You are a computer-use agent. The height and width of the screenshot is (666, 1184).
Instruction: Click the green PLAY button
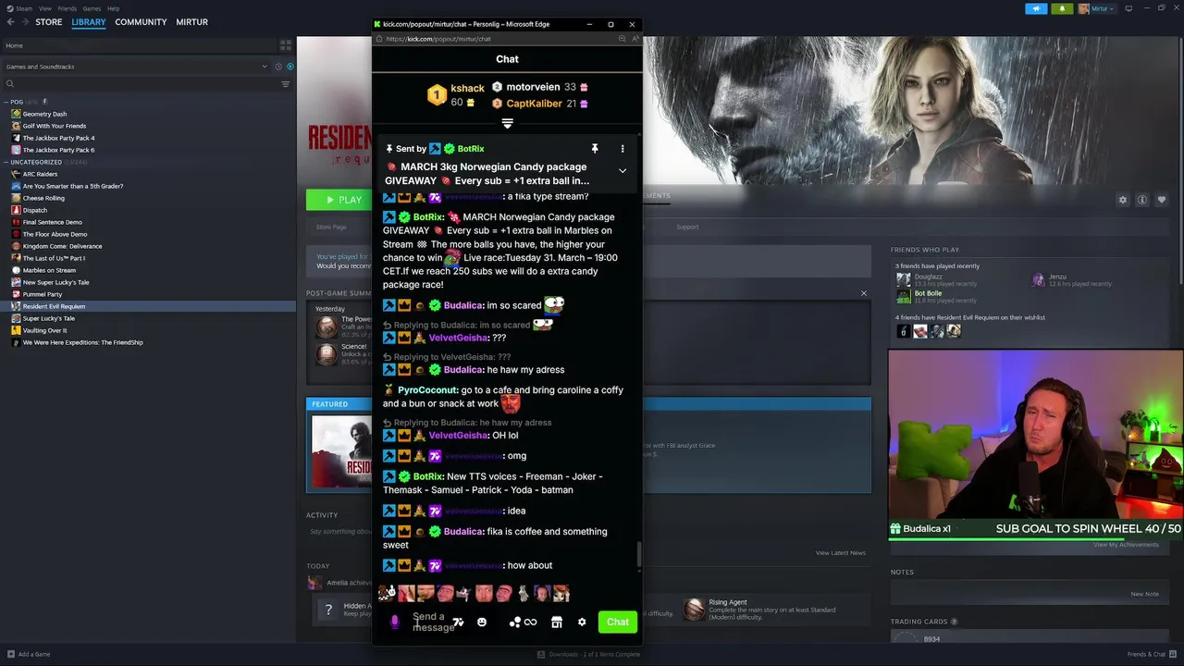coord(339,200)
